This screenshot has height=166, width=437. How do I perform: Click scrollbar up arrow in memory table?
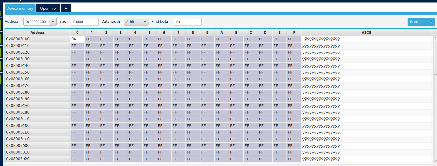[435, 38]
